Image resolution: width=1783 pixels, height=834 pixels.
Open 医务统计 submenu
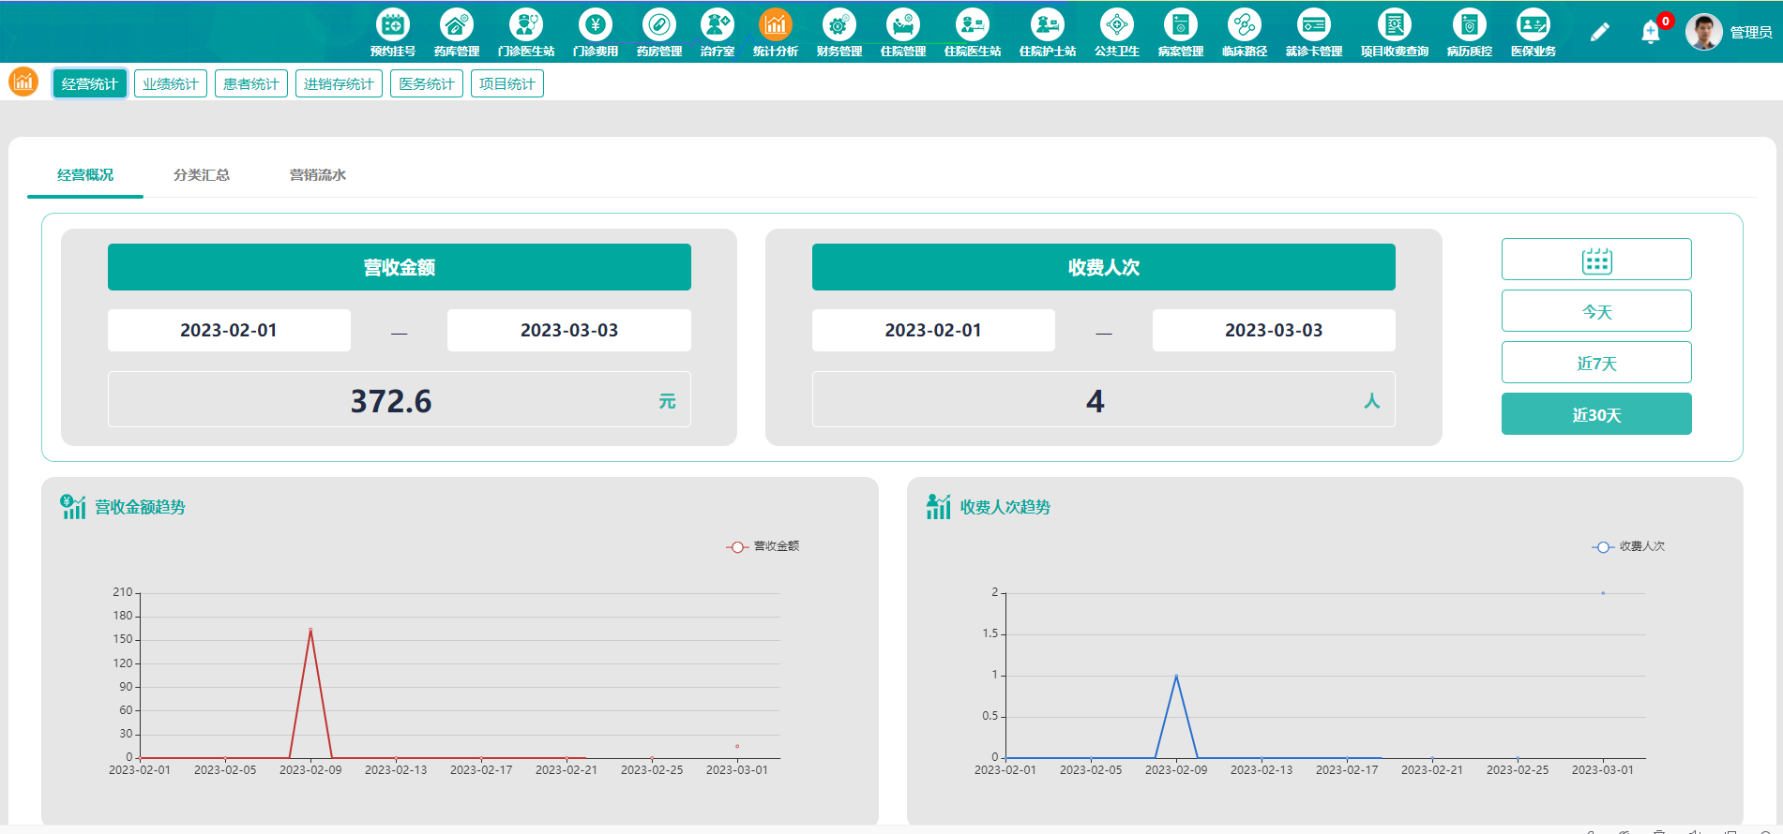point(427,83)
